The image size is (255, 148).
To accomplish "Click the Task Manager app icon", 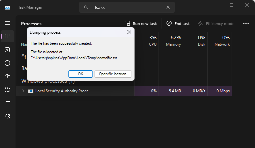I will (x=7, y=7).
